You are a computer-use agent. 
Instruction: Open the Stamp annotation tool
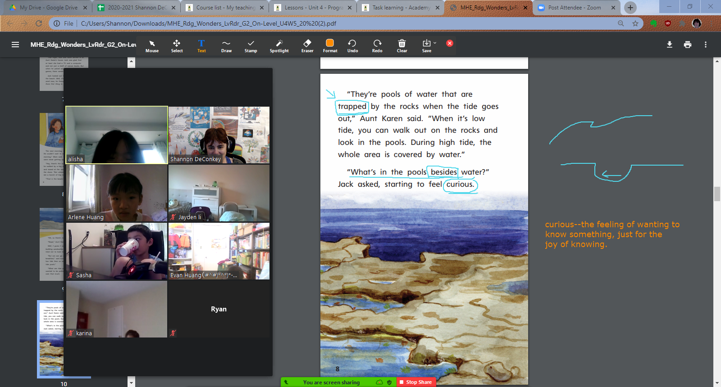(251, 46)
